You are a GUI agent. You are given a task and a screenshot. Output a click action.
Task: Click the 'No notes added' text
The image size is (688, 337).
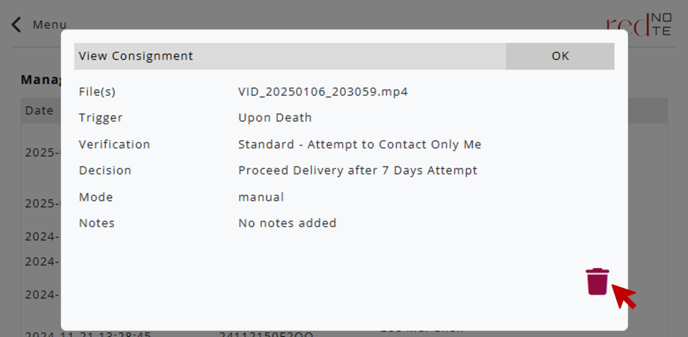click(x=287, y=223)
